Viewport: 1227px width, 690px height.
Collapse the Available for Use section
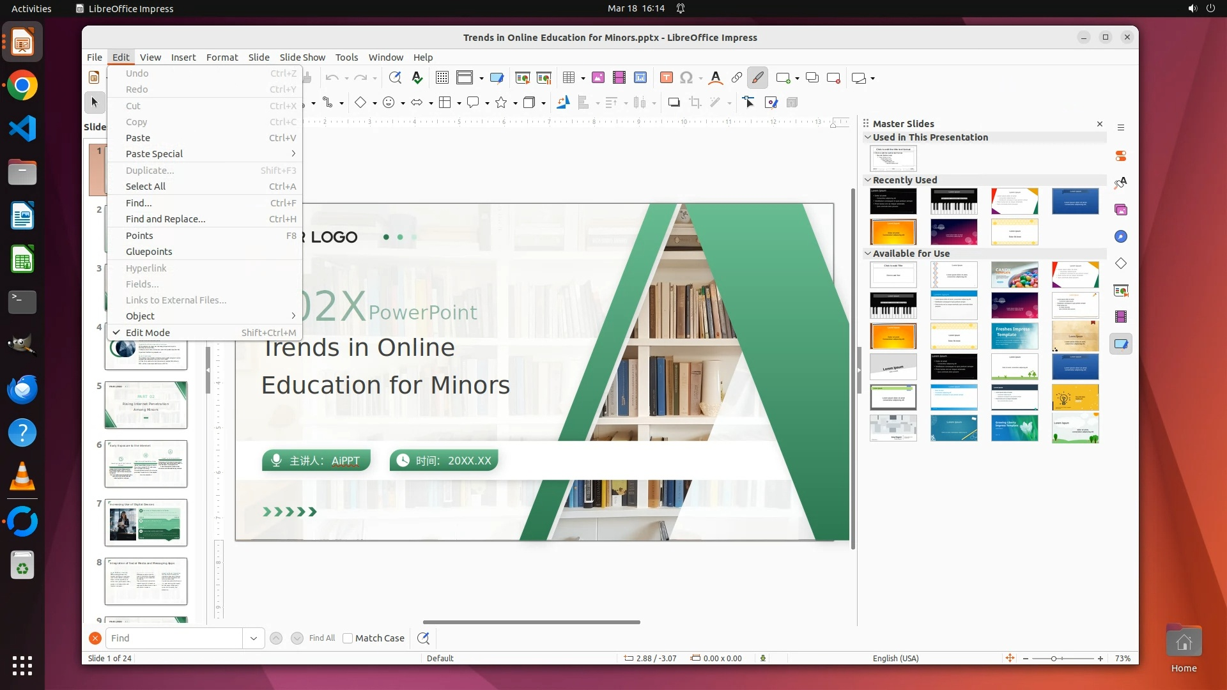coord(868,254)
